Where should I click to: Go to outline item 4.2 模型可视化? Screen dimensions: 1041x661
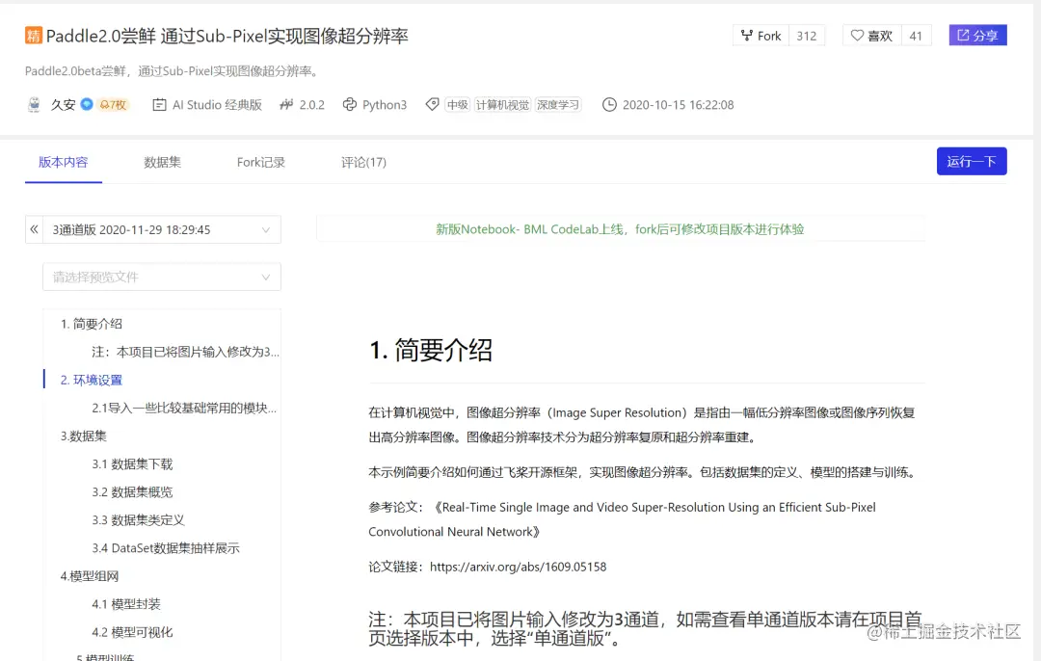(x=132, y=632)
